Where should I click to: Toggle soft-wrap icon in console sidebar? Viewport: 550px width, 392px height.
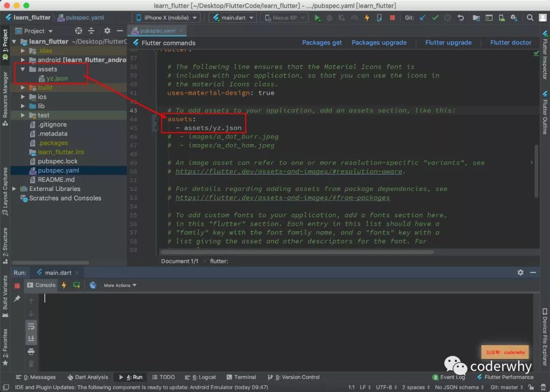31,326
